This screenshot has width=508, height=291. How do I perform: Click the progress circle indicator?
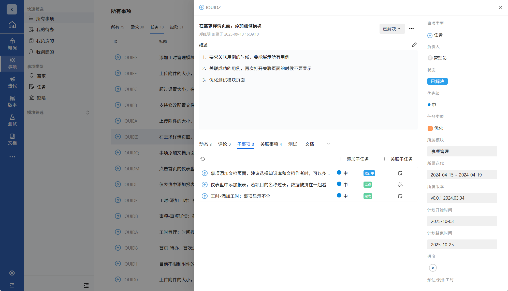point(432,268)
